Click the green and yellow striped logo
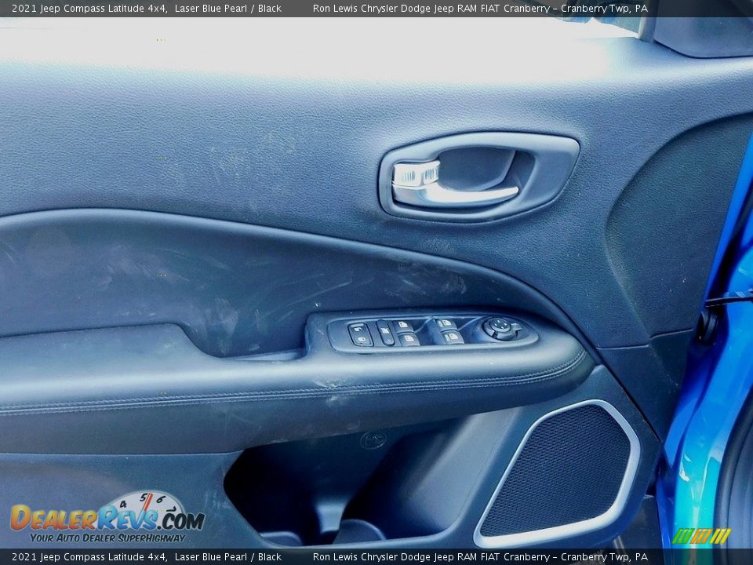The image size is (753, 565). [701, 536]
